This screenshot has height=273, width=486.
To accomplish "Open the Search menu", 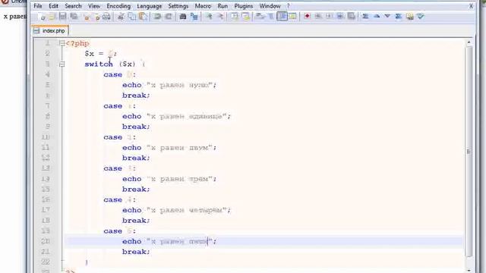I will click(73, 6).
